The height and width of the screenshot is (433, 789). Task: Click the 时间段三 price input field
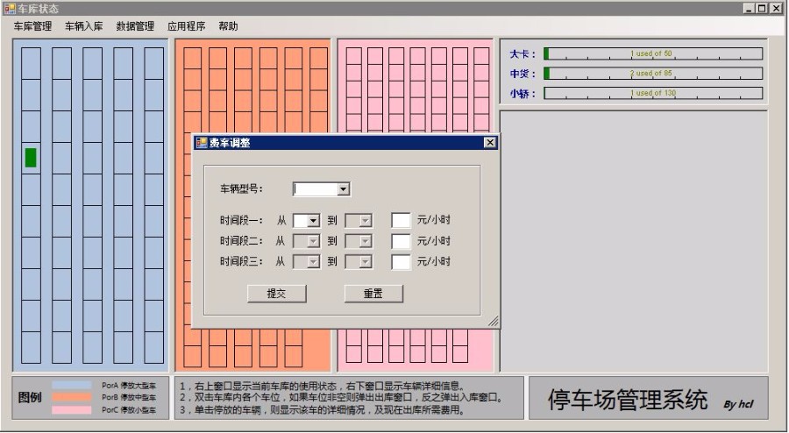click(x=401, y=261)
